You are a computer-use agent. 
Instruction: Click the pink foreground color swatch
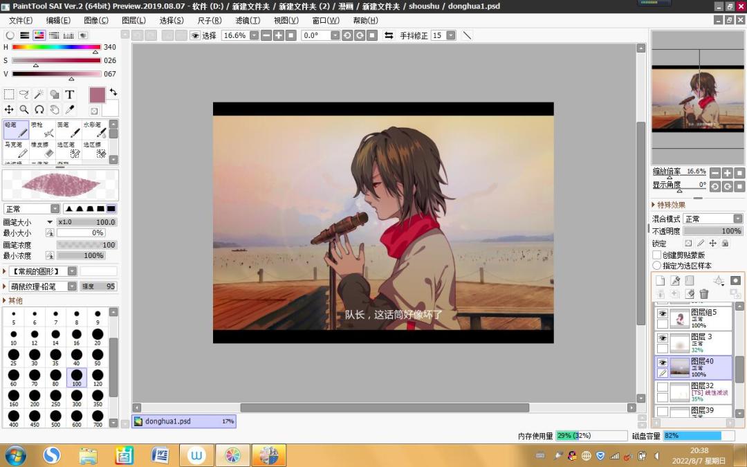click(x=98, y=95)
